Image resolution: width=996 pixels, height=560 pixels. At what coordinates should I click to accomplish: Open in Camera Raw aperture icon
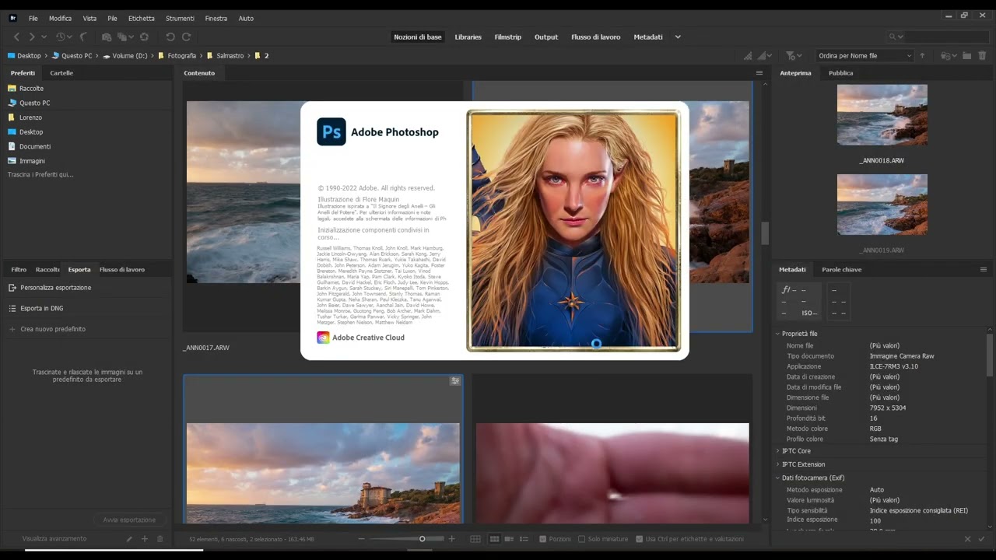tap(144, 37)
